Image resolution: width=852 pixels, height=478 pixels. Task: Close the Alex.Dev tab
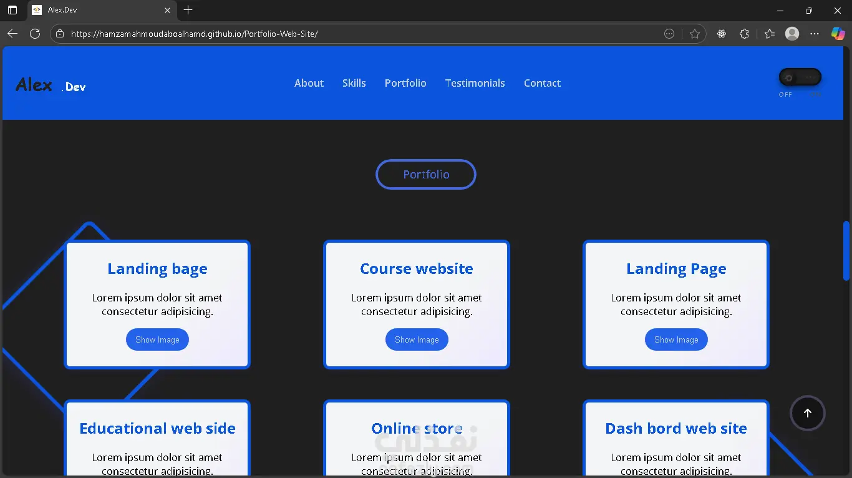[x=167, y=10]
